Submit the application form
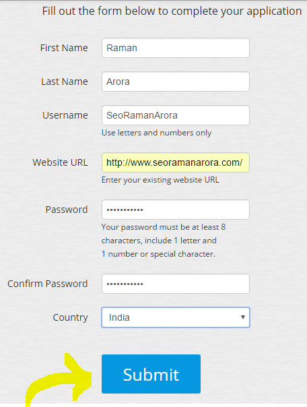This screenshot has width=307, height=407. tap(151, 374)
